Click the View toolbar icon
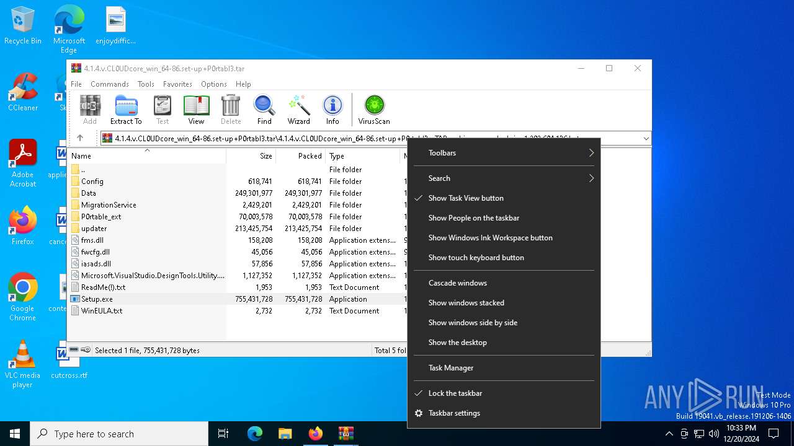Image resolution: width=794 pixels, height=446 pixels. [196, 110]
